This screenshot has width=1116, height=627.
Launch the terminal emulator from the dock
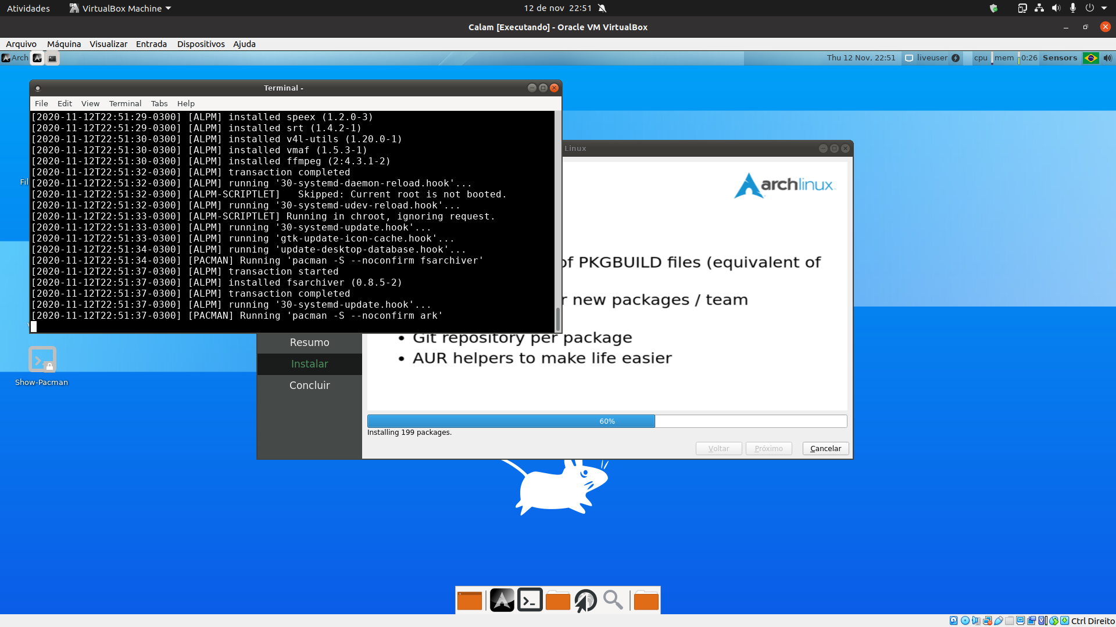point(530,600)
